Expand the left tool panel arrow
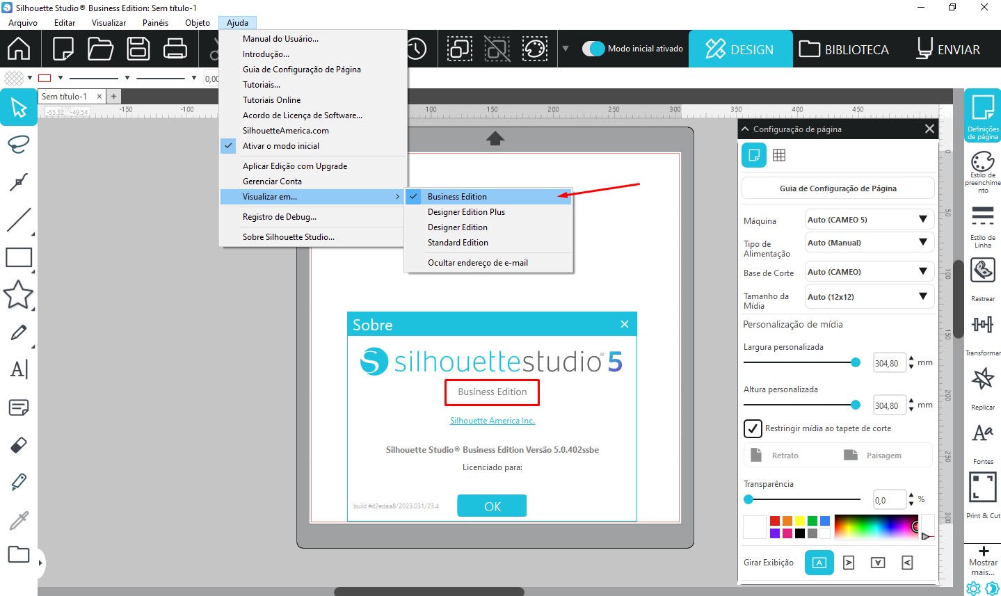 click(x=40, y=563)
